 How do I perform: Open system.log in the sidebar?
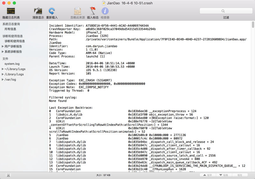(x=12, y=64)
